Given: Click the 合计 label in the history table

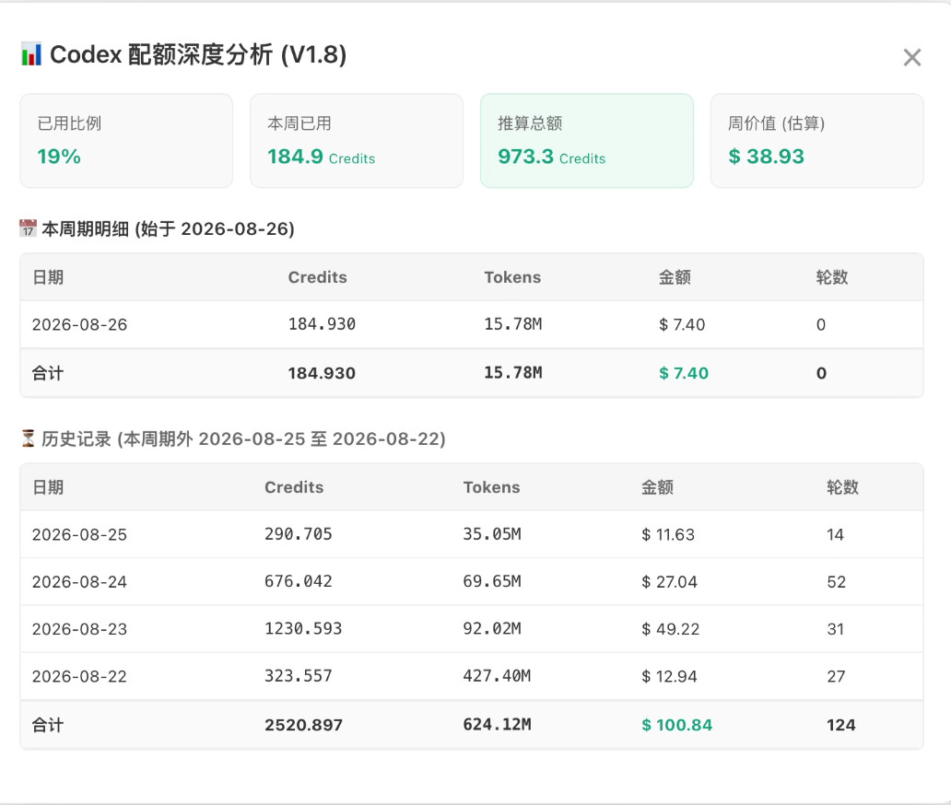Looking at the screenshot, I should click(x=48, y=724).
